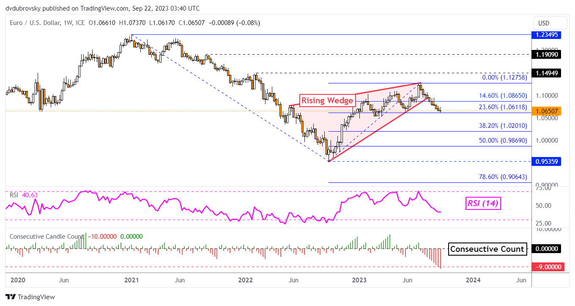Select the Rising Wedge annotation label
This screenshot has height=306, width=575.
tap(328, 101)
